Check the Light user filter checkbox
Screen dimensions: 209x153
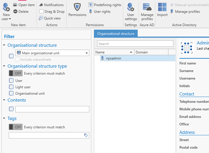[x=11, y=87]
